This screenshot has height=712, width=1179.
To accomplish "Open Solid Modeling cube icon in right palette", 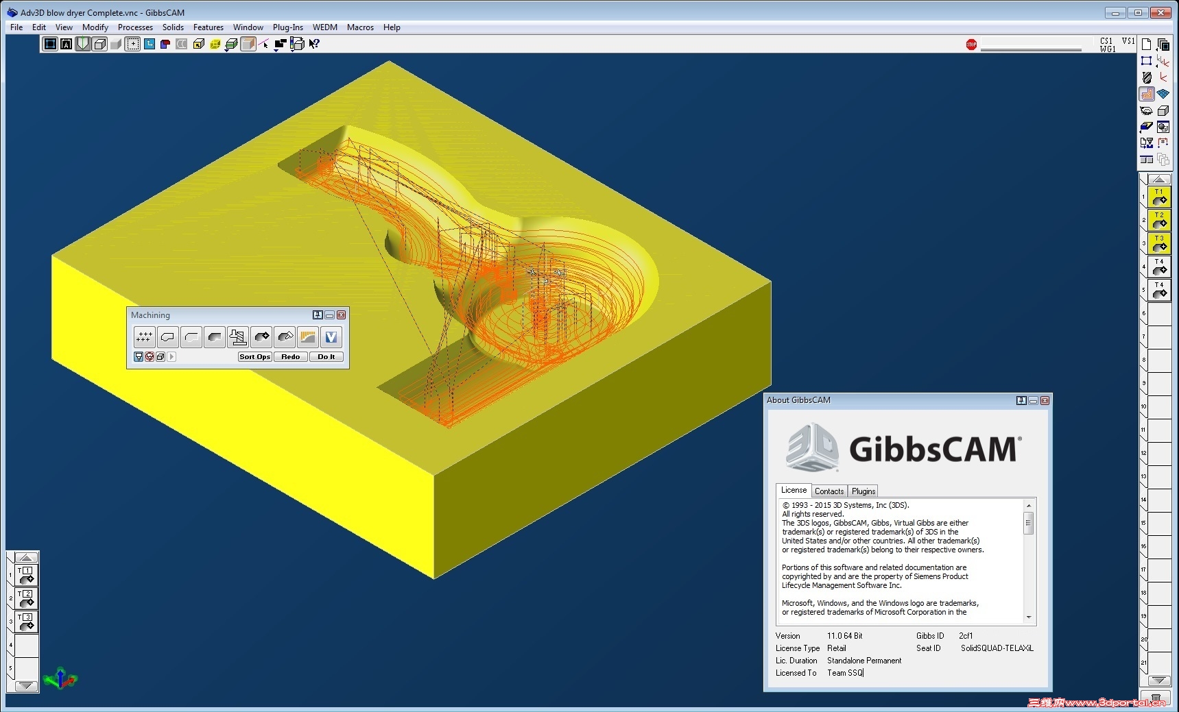I will [x=1163, y=110].
